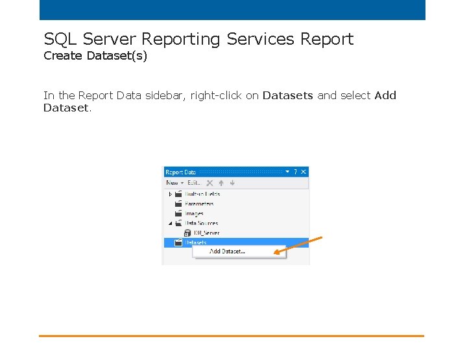Screen dimensions: 467x350
Task: Click the Edit button in toolbar
Action: 194,183
